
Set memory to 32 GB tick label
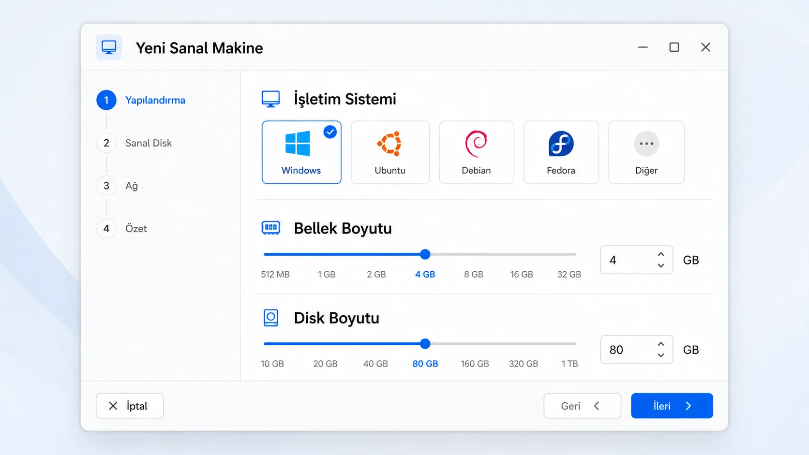(569, 274)
